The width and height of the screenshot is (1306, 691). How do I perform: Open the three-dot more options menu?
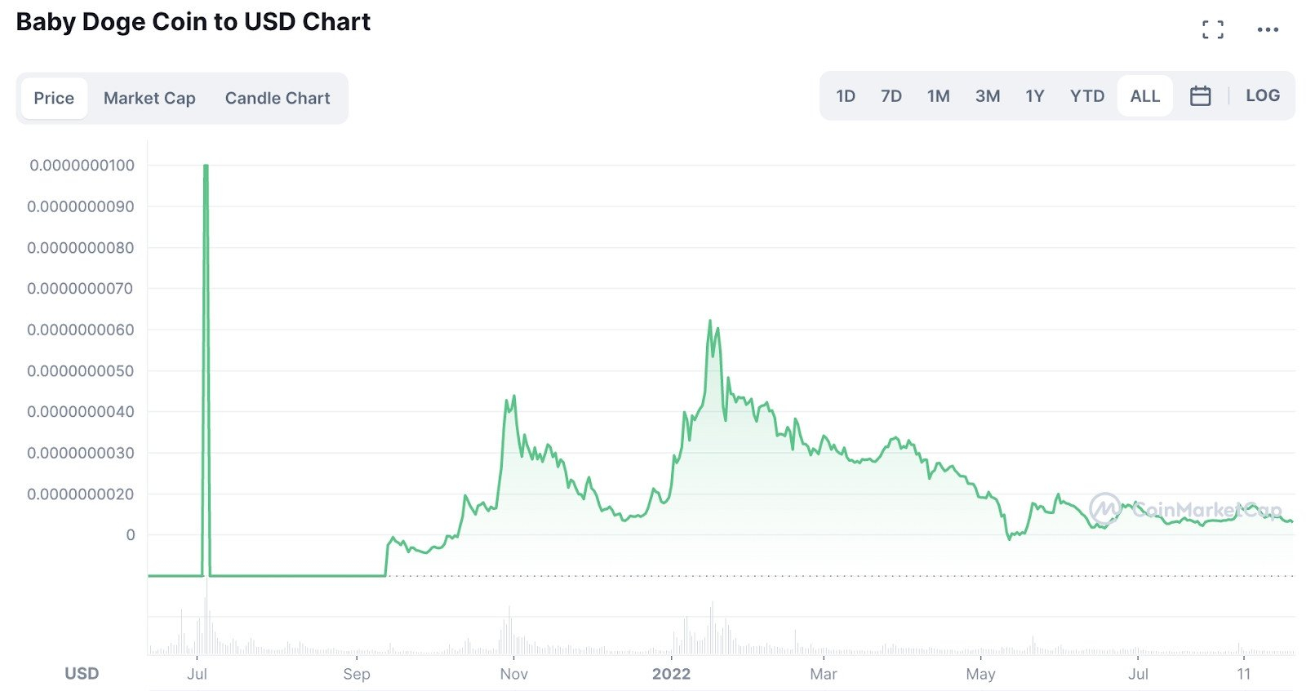(x=1268, y=29)
